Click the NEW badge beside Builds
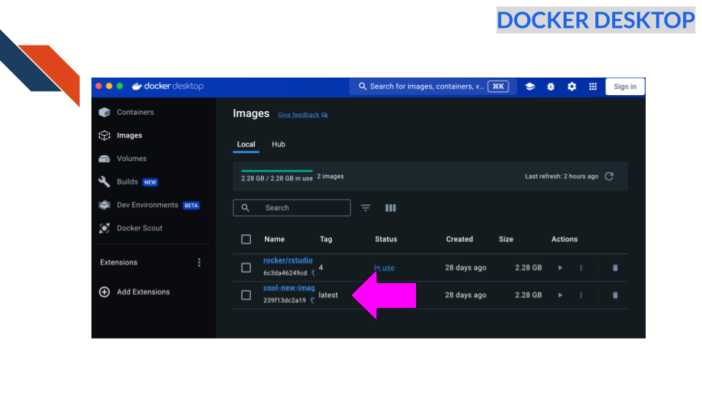This screenshot has height=395, width=702. point(150,182)
